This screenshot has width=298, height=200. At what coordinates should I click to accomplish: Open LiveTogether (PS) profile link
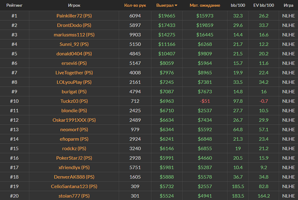(x=74, y=73)
